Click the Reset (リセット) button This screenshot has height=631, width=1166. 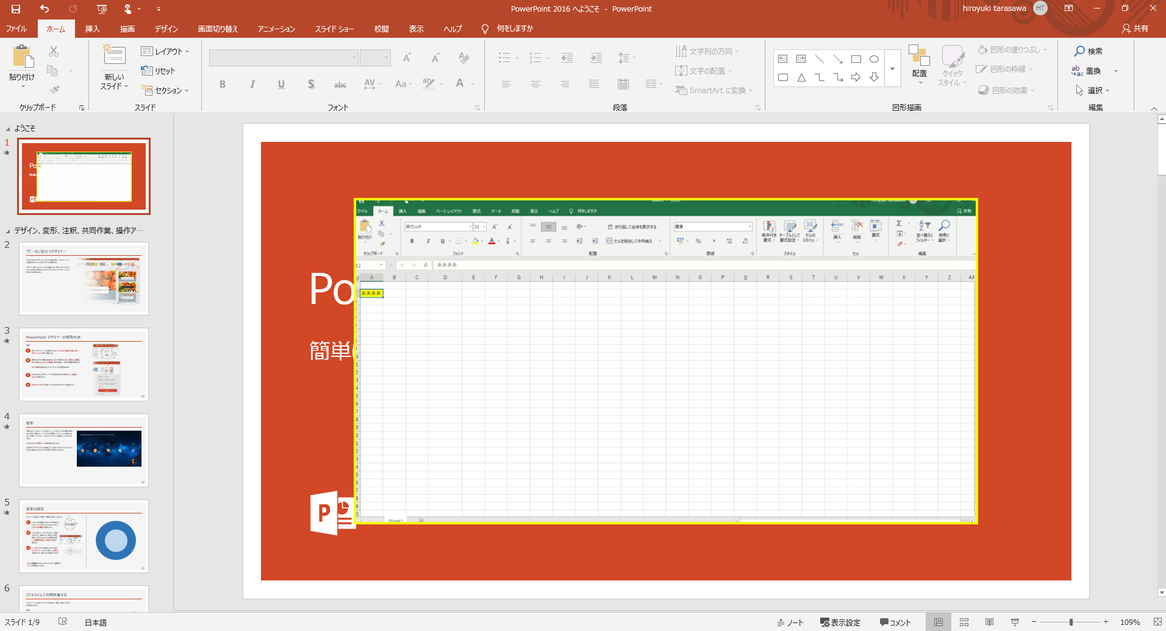coord(158,71)
